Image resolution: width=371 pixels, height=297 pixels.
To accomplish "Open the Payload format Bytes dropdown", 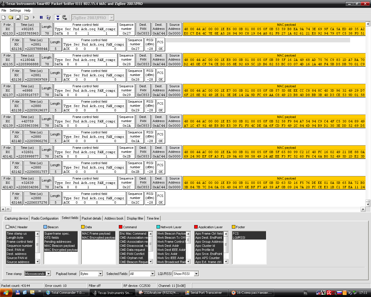I will pos(100,274).
